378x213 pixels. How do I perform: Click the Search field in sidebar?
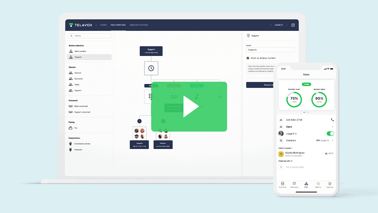pos(89,36)
